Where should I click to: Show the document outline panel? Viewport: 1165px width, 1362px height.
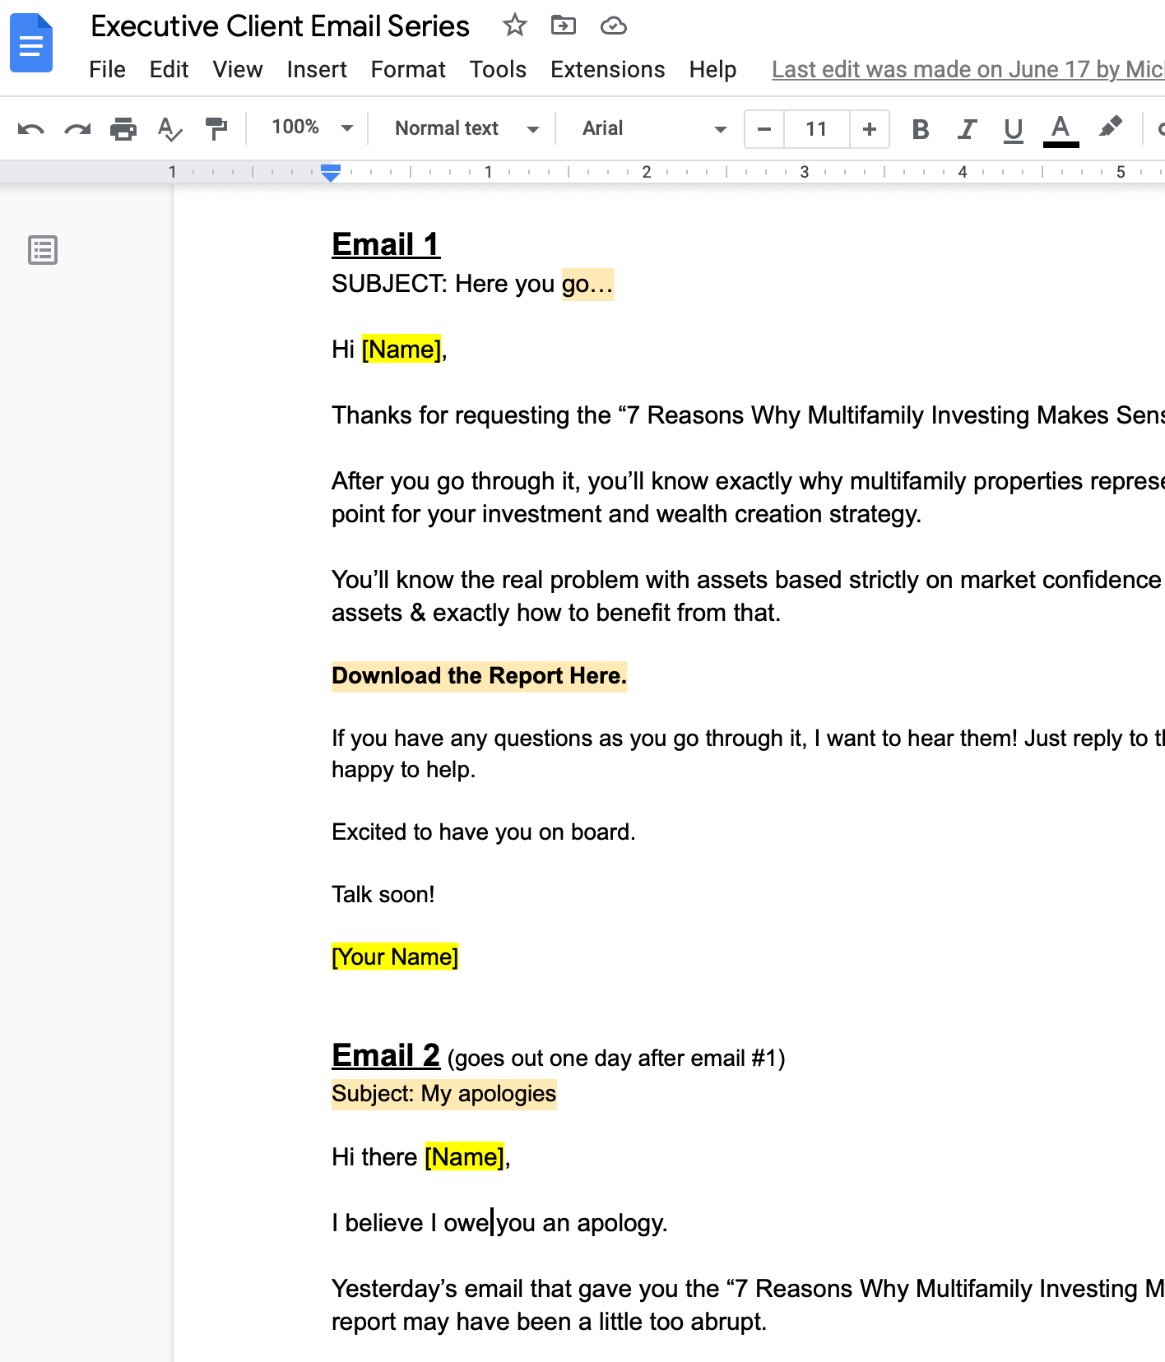(43, 250)
